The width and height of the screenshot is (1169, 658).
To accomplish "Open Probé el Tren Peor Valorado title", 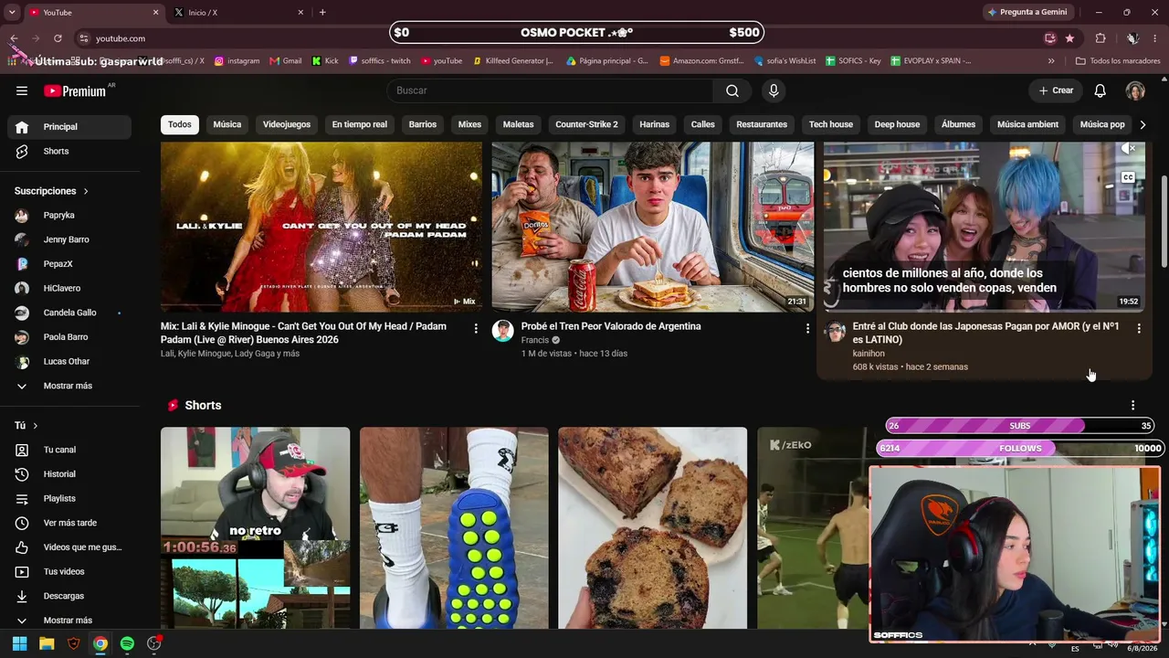I will point(611,326).
